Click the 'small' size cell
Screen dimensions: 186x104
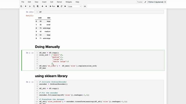(x=49, y=25)
